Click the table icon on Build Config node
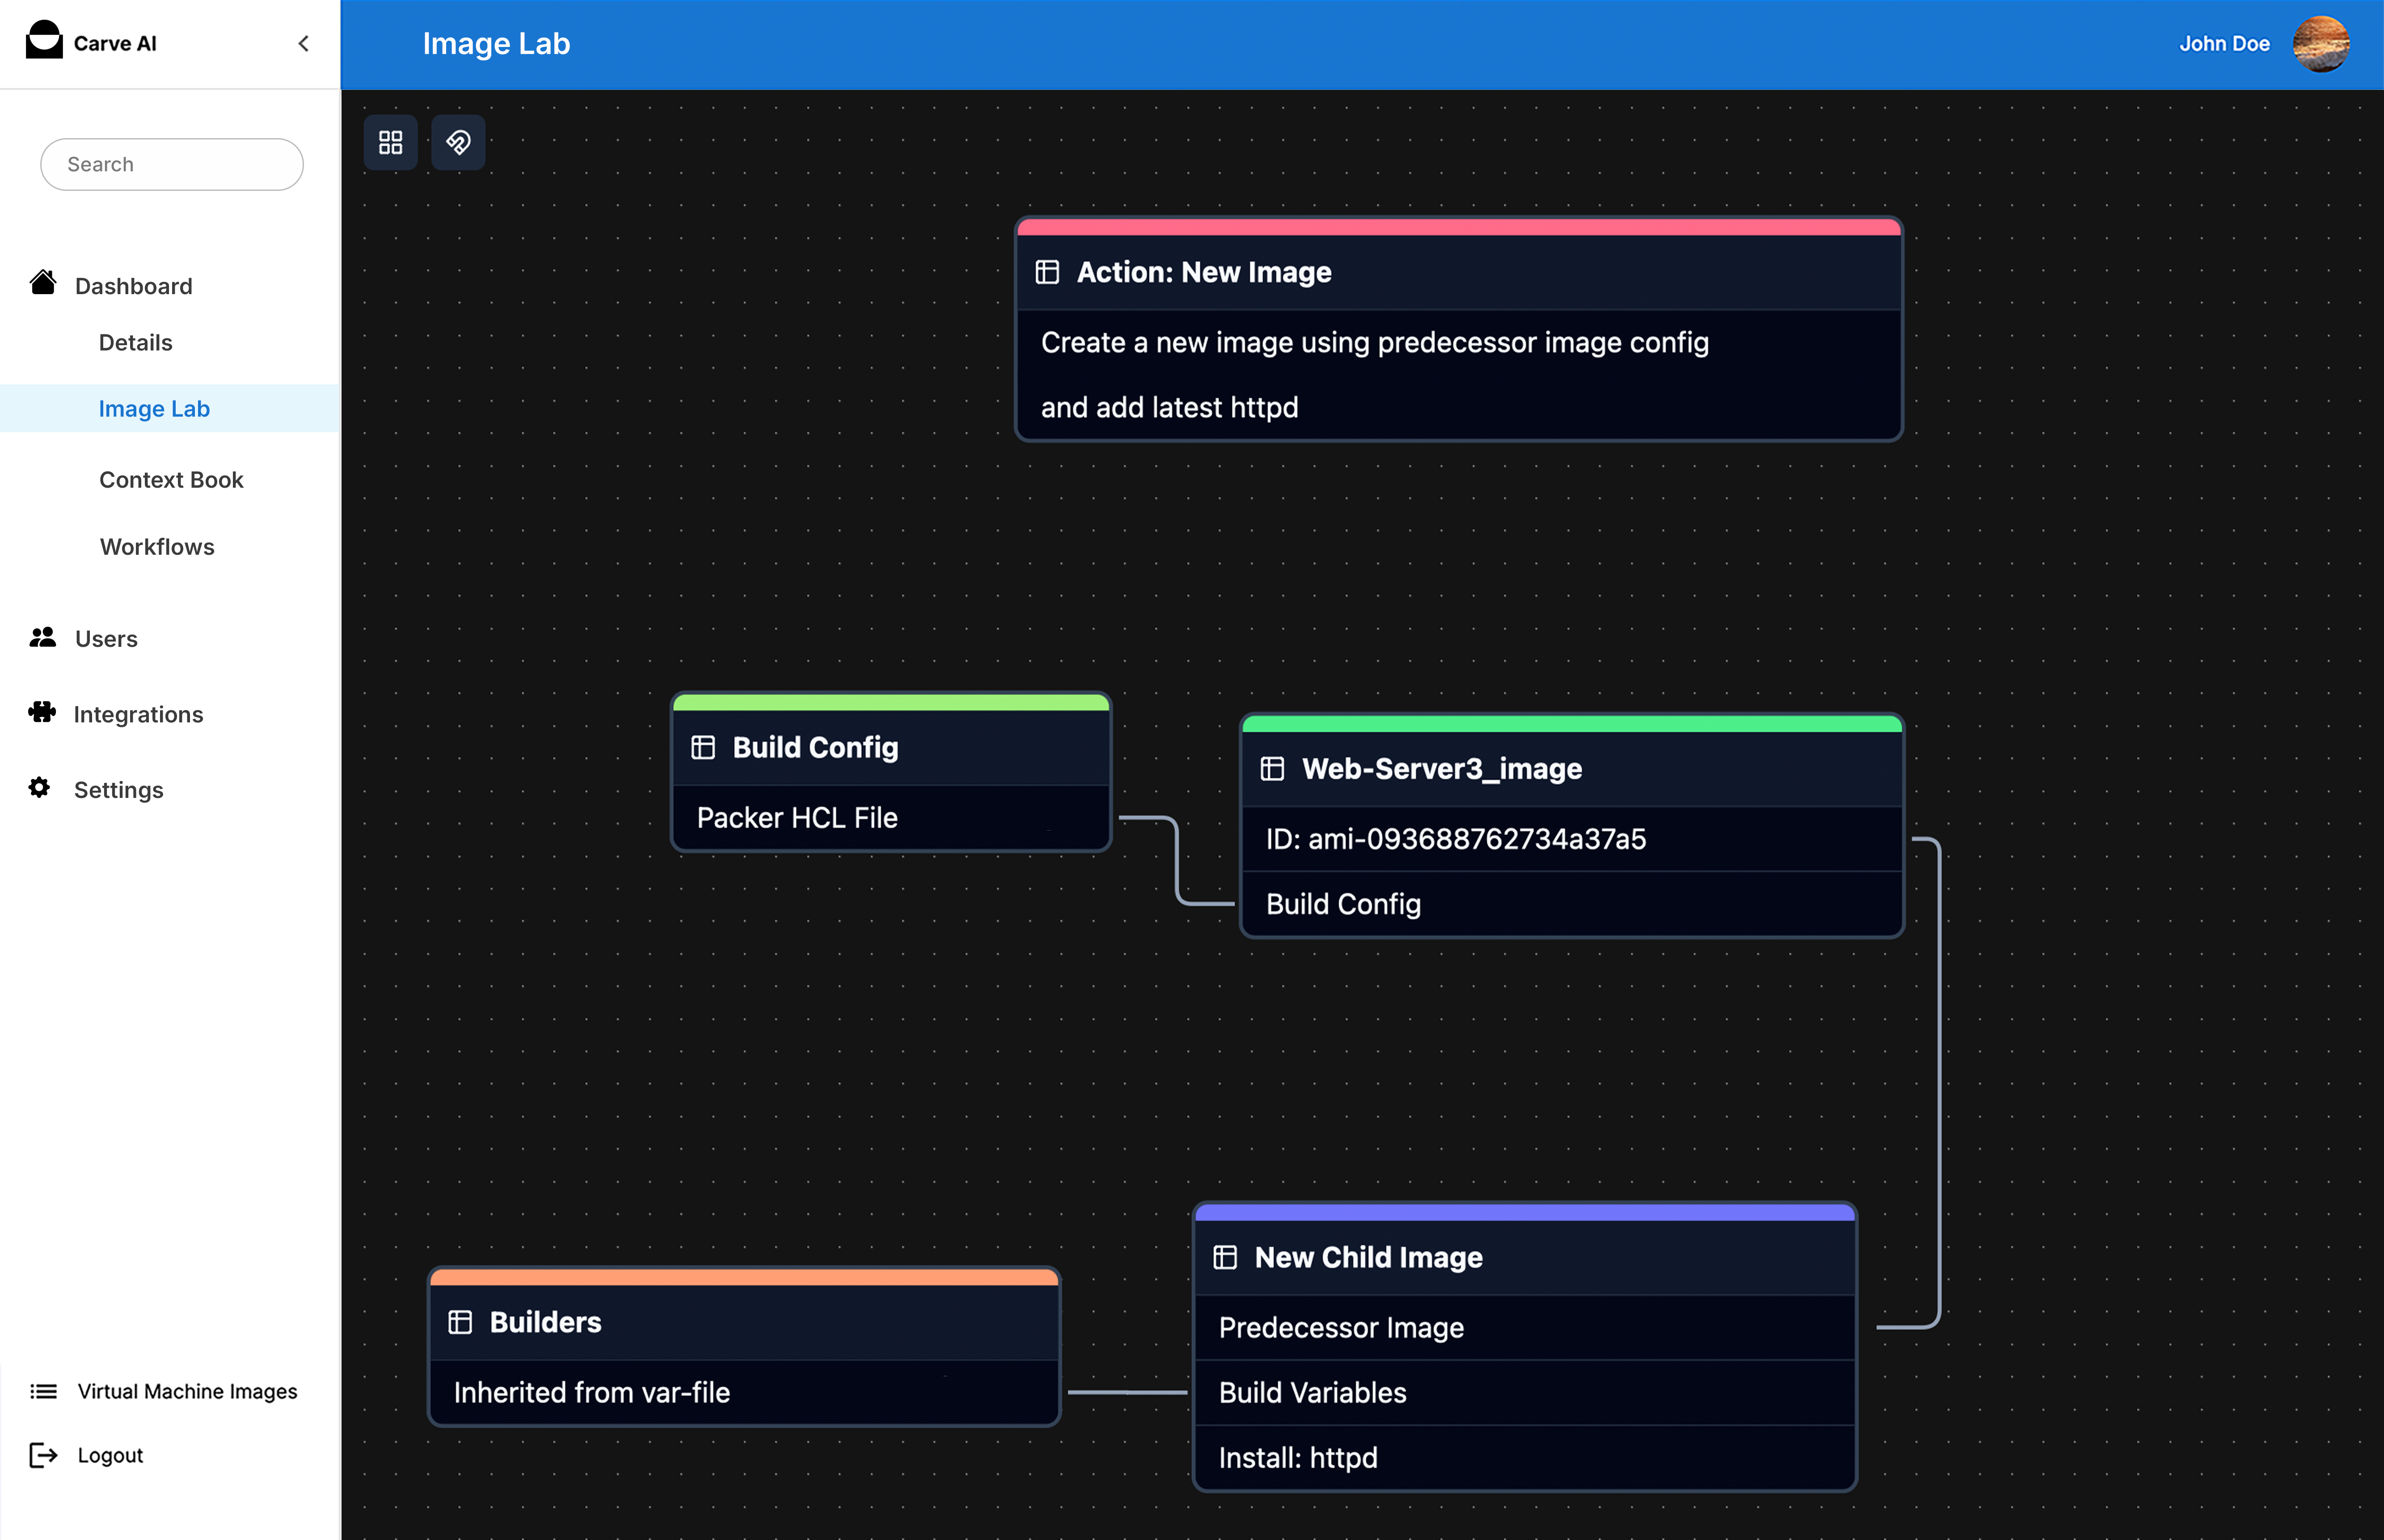The image size is (2384, 1540). pos(703,747)
